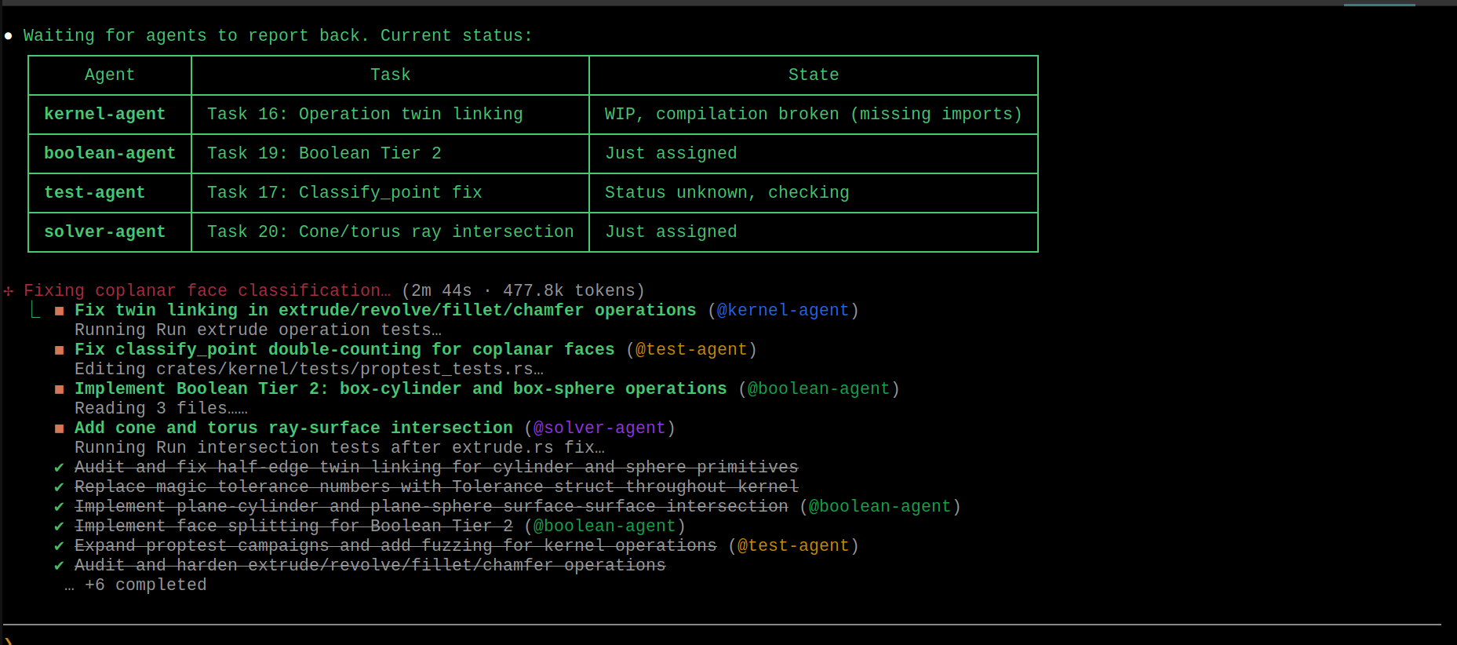Click the purple @solver-agent mention
Image resolution: width=1457 pixels, height=645 pixels.
click(599, 428)
